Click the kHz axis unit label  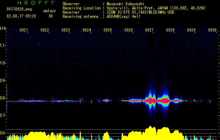(3, 28)
